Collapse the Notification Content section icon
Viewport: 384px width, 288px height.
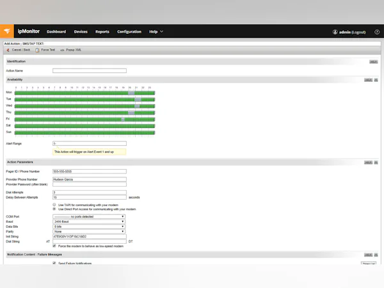tap(376, 255)
